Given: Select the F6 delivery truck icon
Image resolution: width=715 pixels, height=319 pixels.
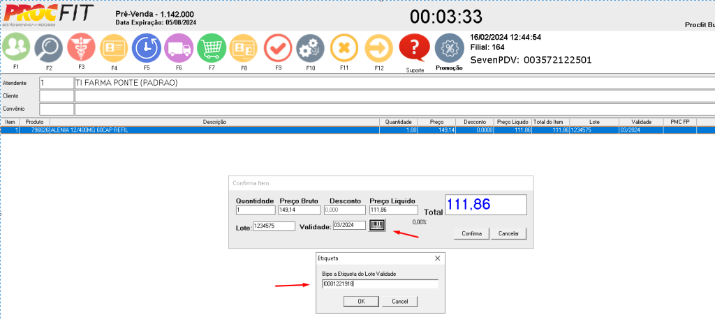Looking at the screenshot, I should coord(179,48).
